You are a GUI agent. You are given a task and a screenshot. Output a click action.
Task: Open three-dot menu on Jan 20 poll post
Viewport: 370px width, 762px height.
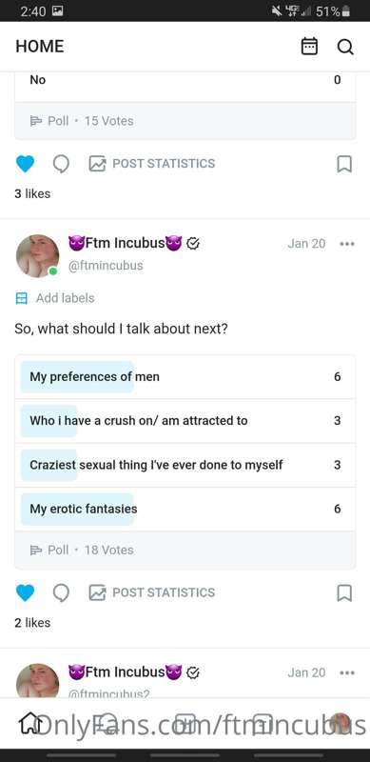pyautogui.click(x=347, y=244)
